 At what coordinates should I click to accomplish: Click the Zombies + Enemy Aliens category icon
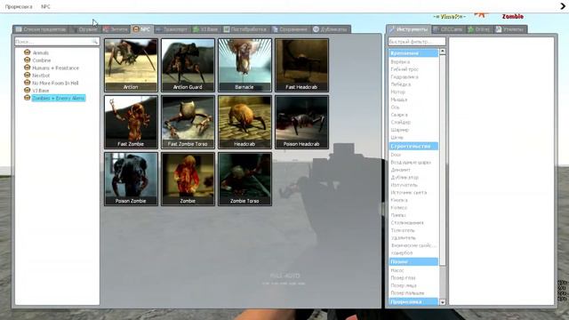coord(27,98)
